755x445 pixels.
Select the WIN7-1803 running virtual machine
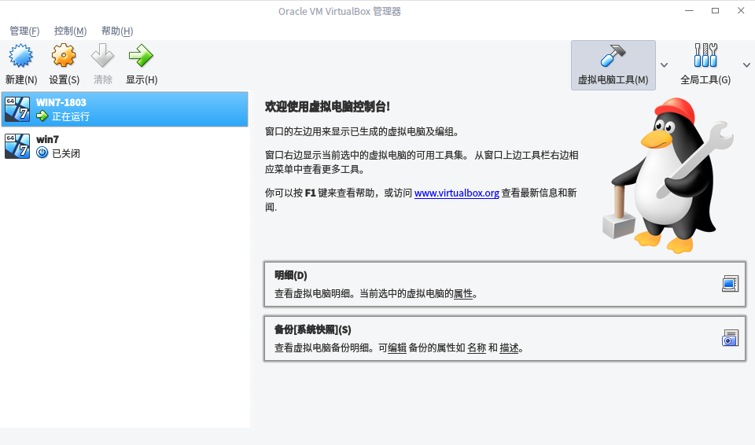point(125,109)
